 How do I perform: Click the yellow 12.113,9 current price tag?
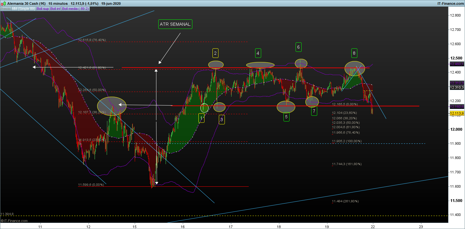coord(457,114)
